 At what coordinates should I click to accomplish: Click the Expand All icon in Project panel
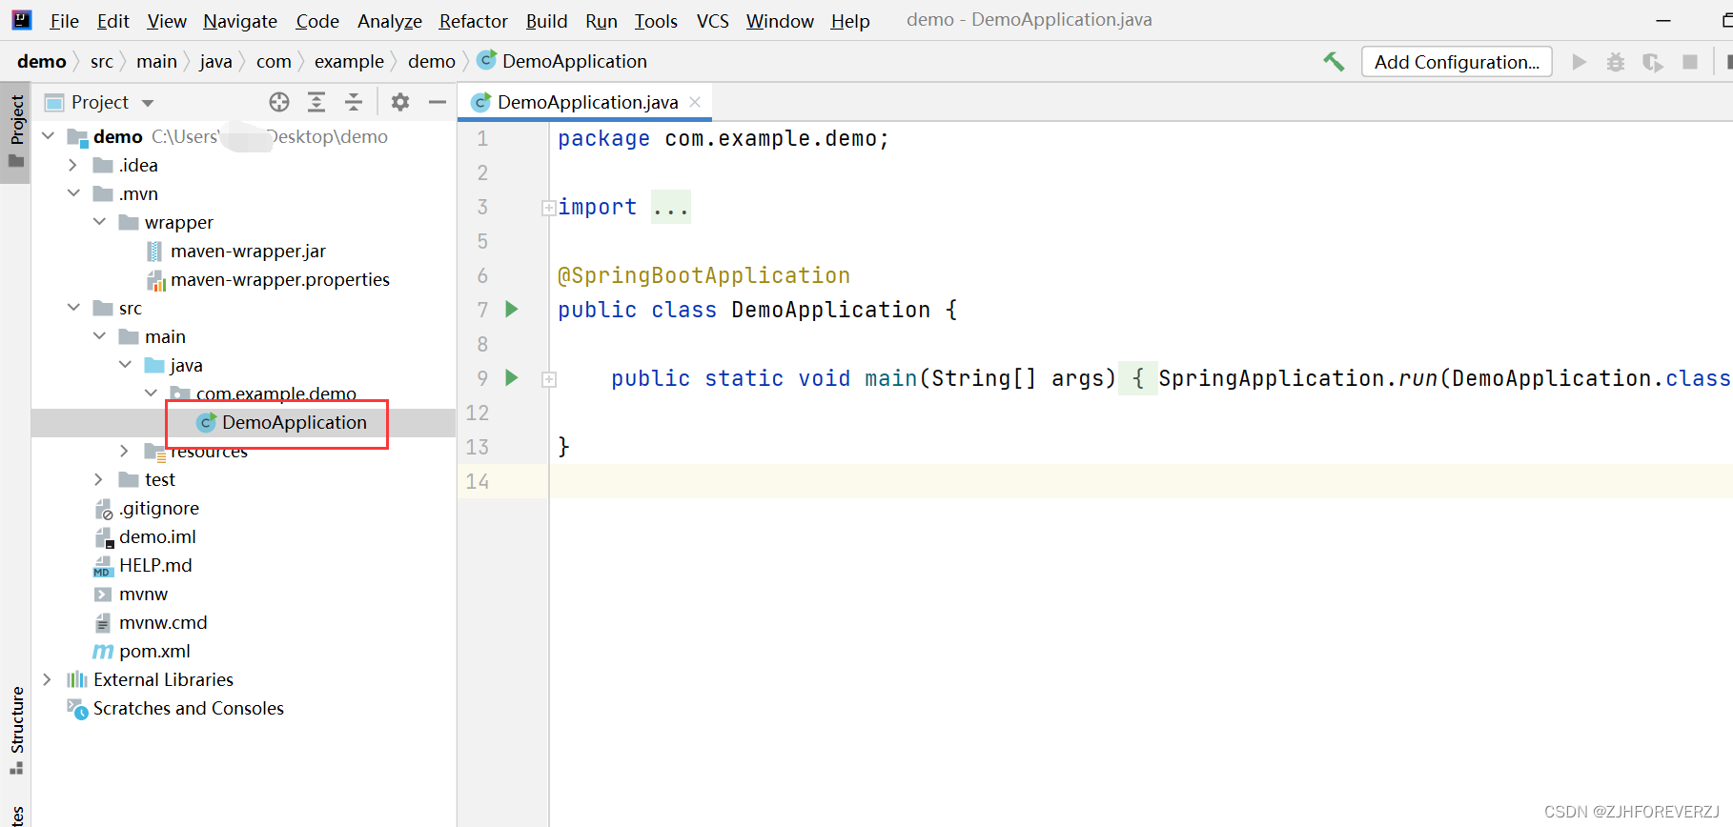click(316, 102)
